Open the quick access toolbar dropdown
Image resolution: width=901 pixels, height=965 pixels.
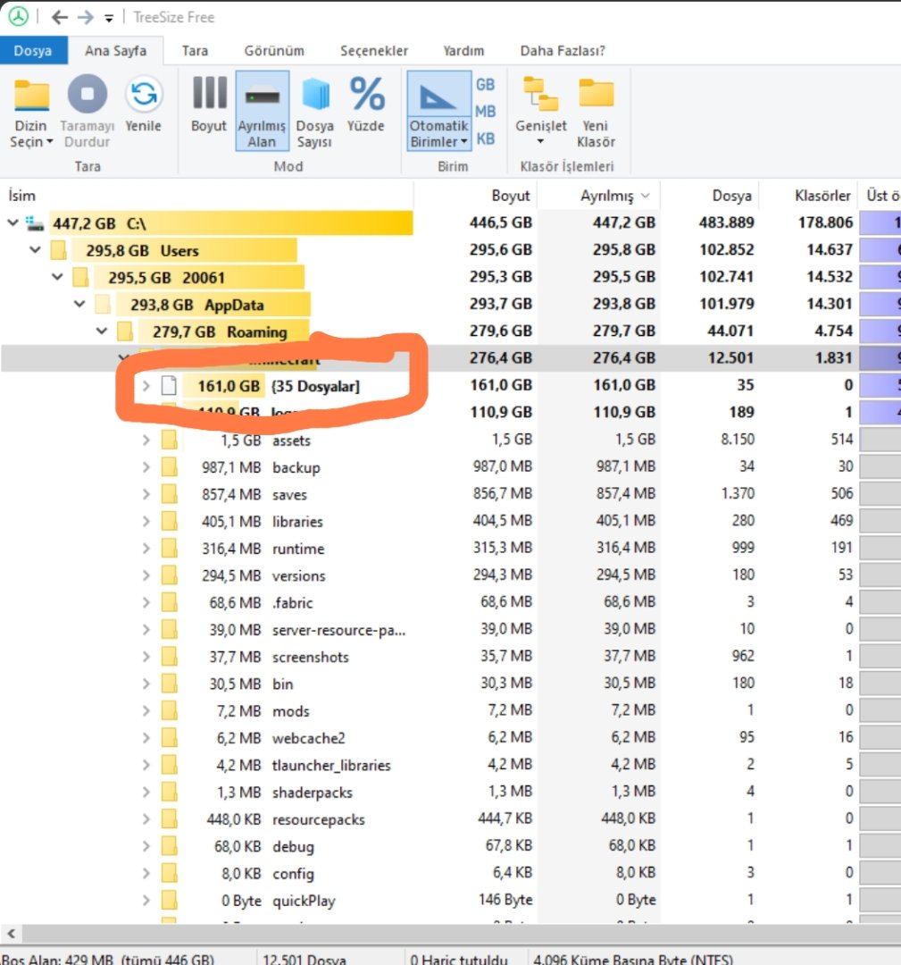coord(109,19)
